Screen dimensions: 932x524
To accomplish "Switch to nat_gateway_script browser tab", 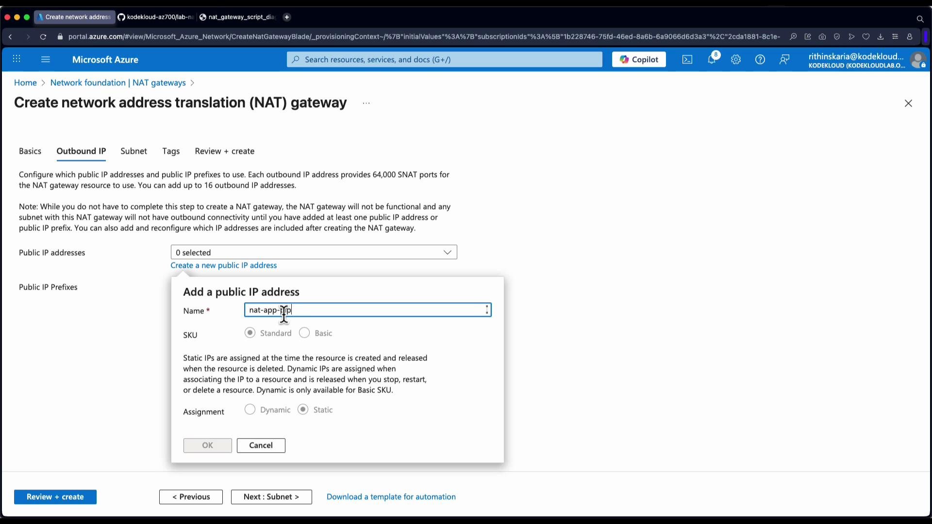I will coord(238,17).
